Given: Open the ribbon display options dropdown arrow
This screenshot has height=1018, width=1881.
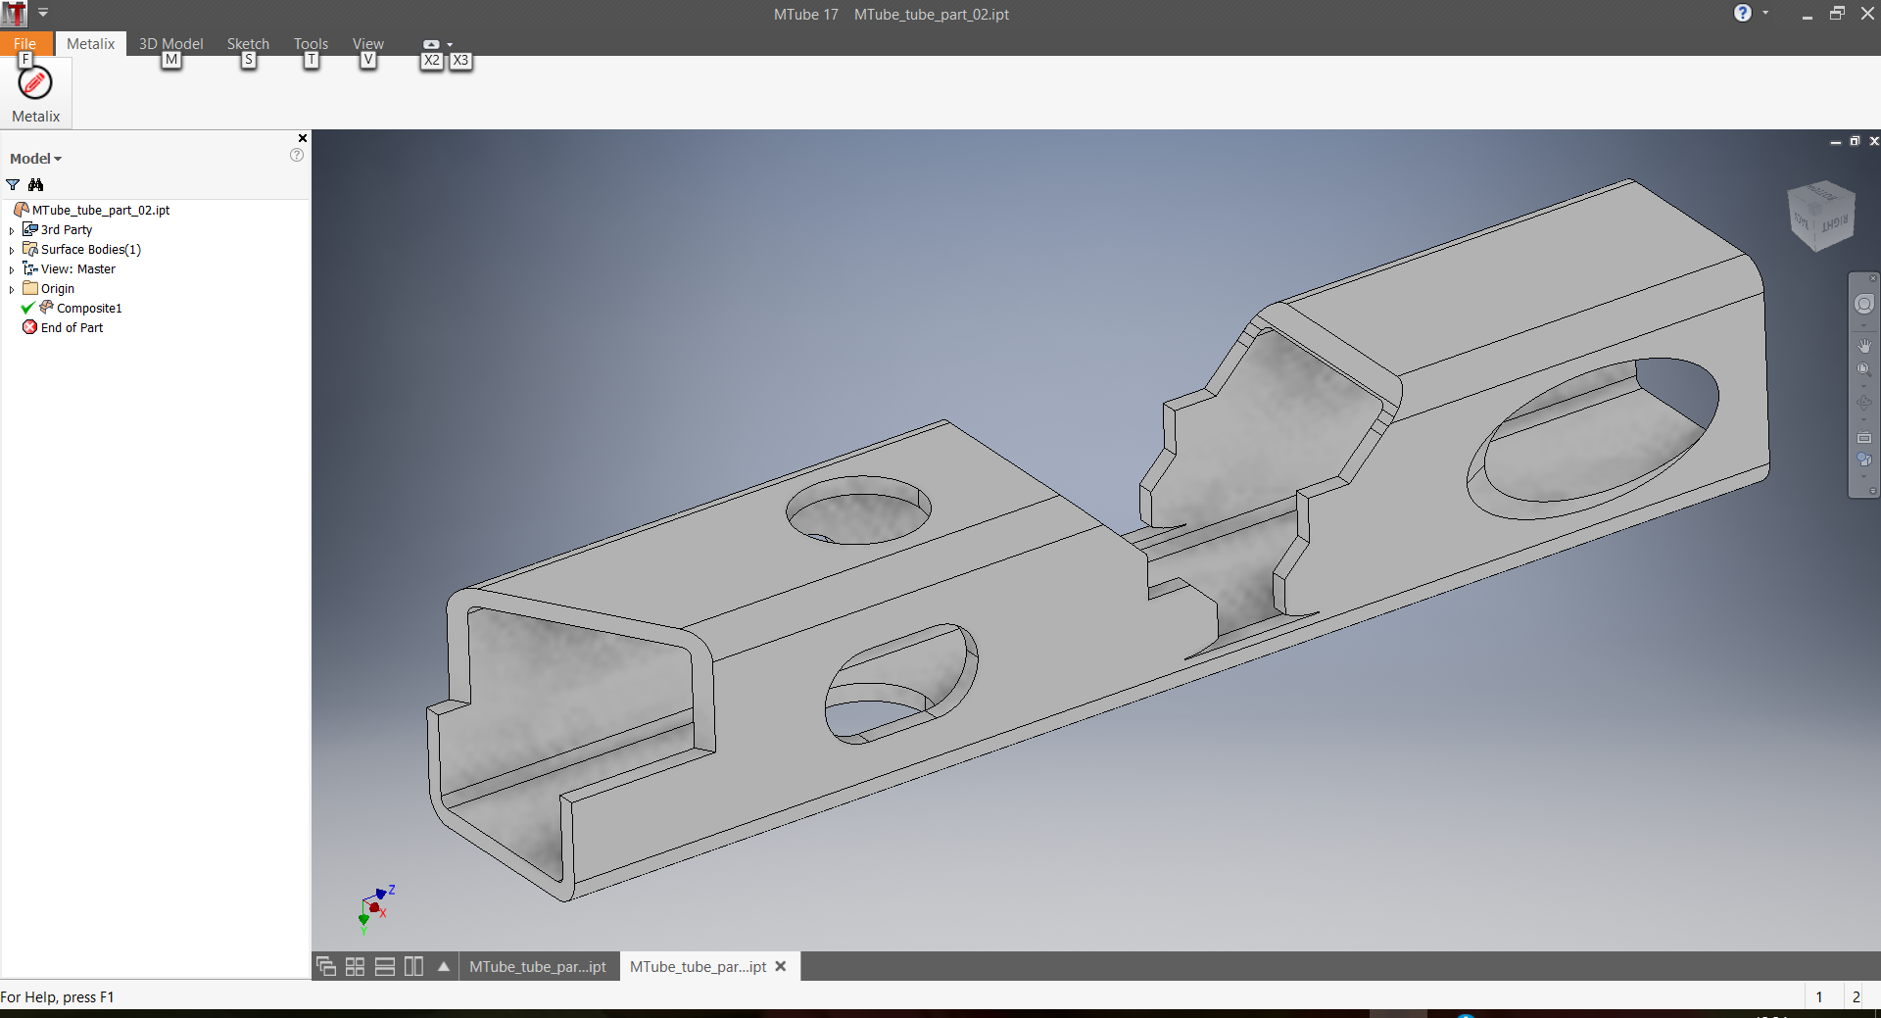Looking at the screenshot, I should coord(450,44).
